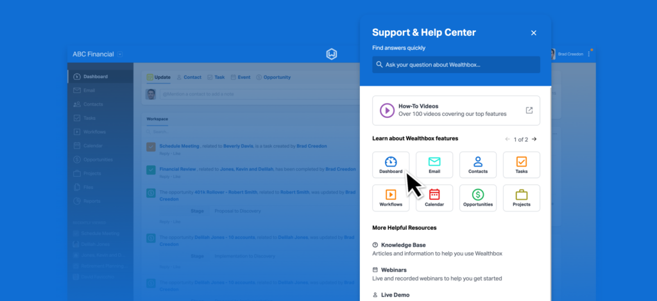Open the Beverly Davis contact link
This screenshot has height=301, width=657.
[x=238, y=146]
